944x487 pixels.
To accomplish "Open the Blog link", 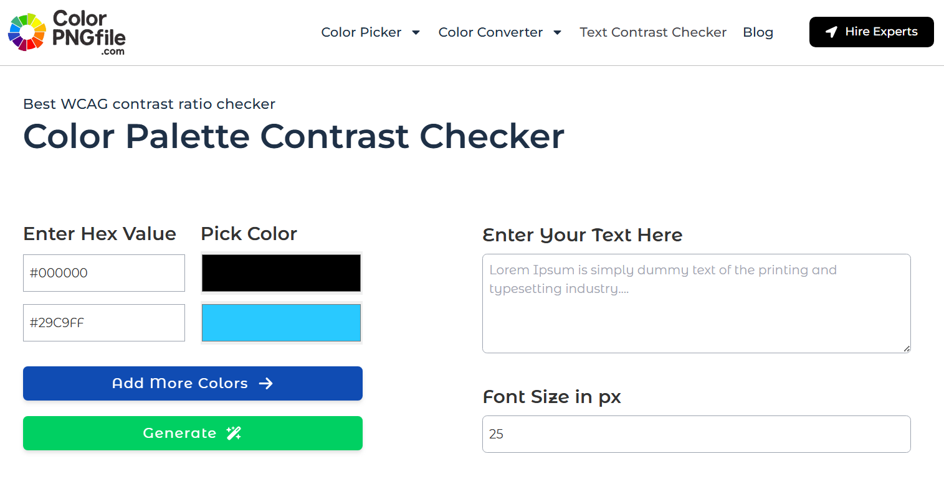I will point(758,32).
